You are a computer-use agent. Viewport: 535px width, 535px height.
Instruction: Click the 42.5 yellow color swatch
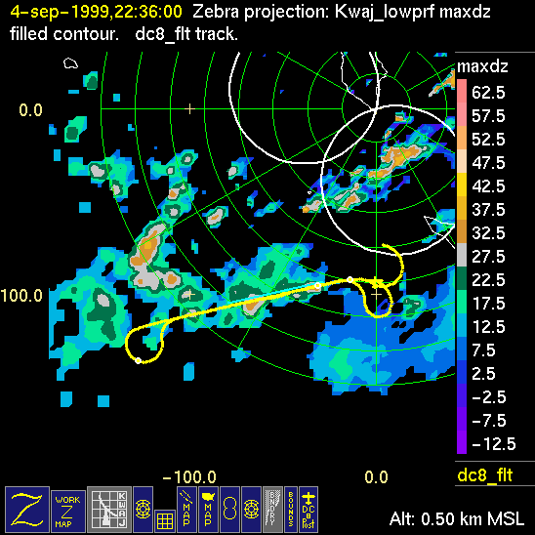(462, 185)
